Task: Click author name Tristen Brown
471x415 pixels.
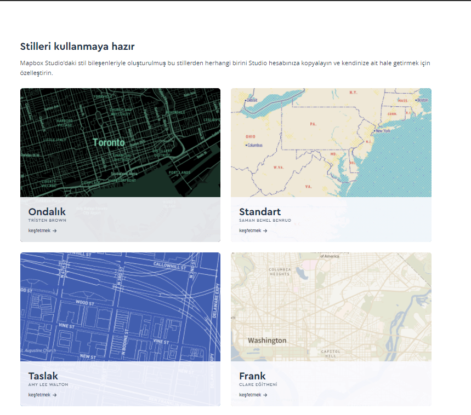Action: tap(48, 221)
